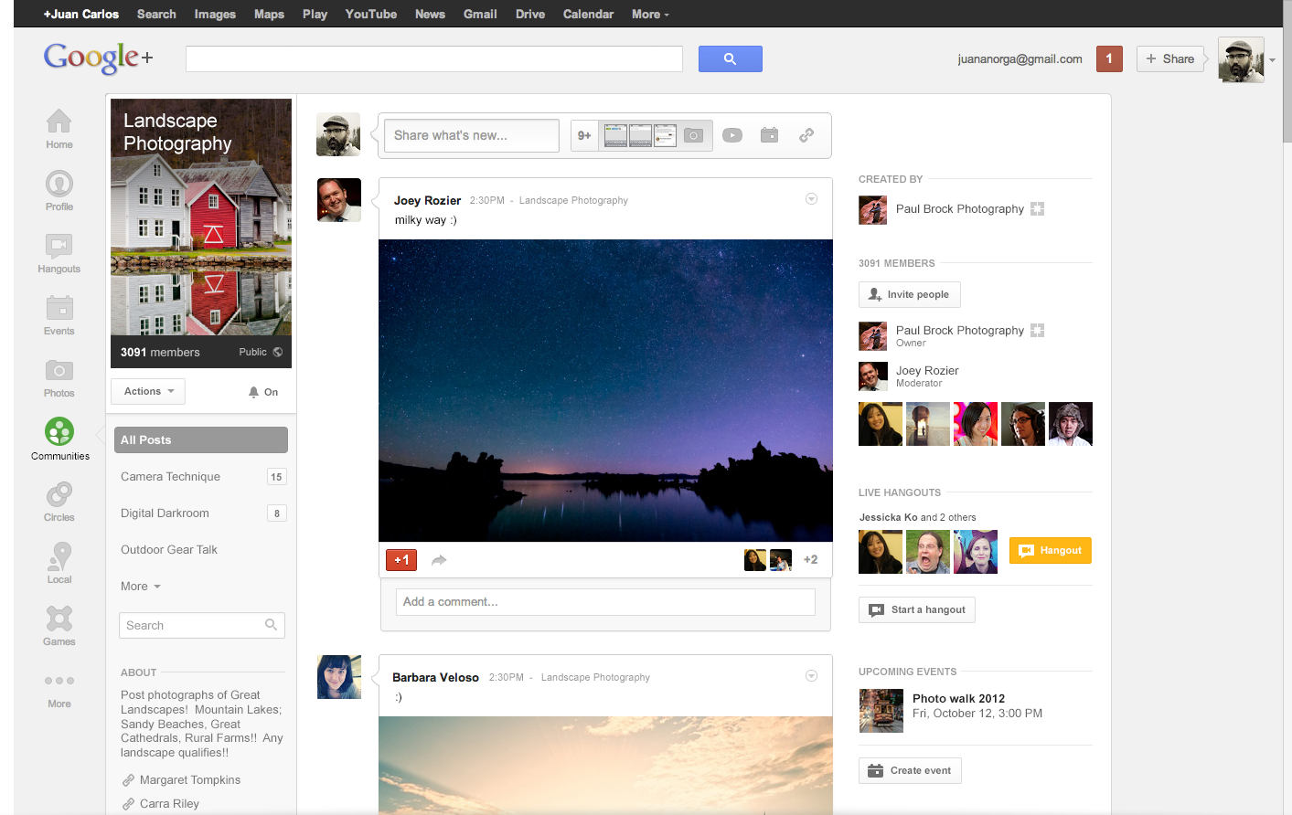Open the post options arrow on Barbara Veloso's post
Screen dimensions: 1292x815
(x=810, y=676)
